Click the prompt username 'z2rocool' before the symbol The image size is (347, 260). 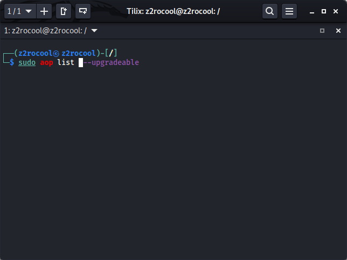point(35,53)
